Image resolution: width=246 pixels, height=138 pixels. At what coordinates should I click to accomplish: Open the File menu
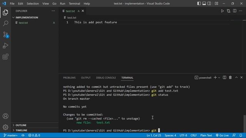[12, 3]
